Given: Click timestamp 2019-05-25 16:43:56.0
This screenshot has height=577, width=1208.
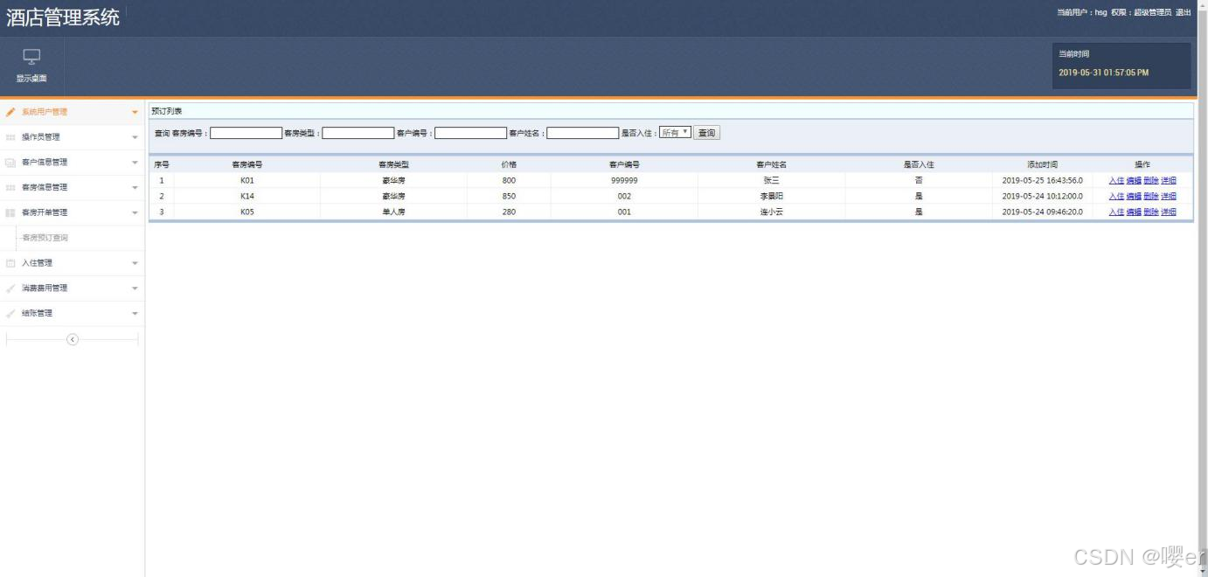Looking at the screenshot, I should [x=1042, y=180].
